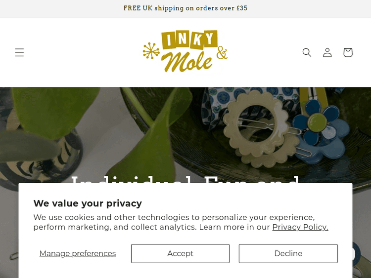Click the search magnifier icon
The image size is (371, 278).
tap(307, 52)
